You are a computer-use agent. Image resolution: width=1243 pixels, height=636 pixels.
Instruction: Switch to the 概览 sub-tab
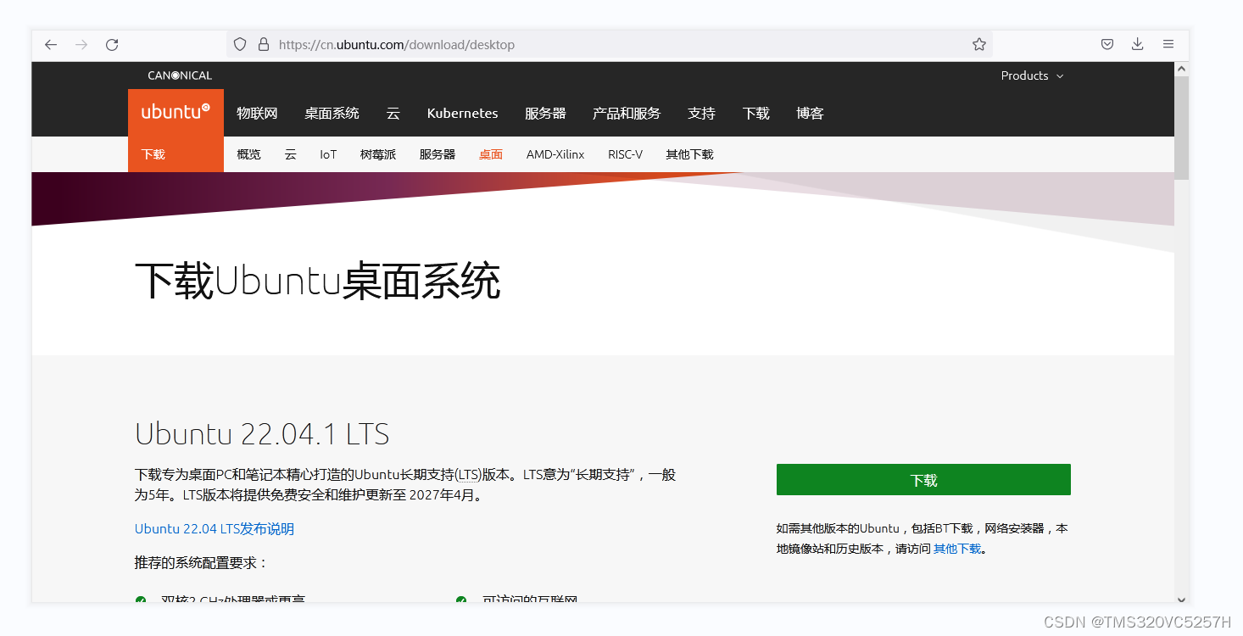[x=248, y=154]
